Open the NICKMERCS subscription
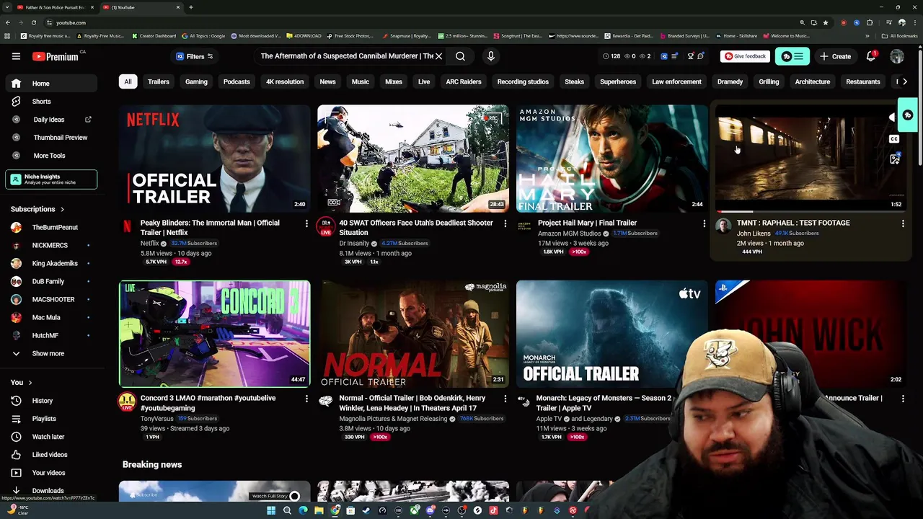Viewport: 923px width, 519px height. point(50,245)
